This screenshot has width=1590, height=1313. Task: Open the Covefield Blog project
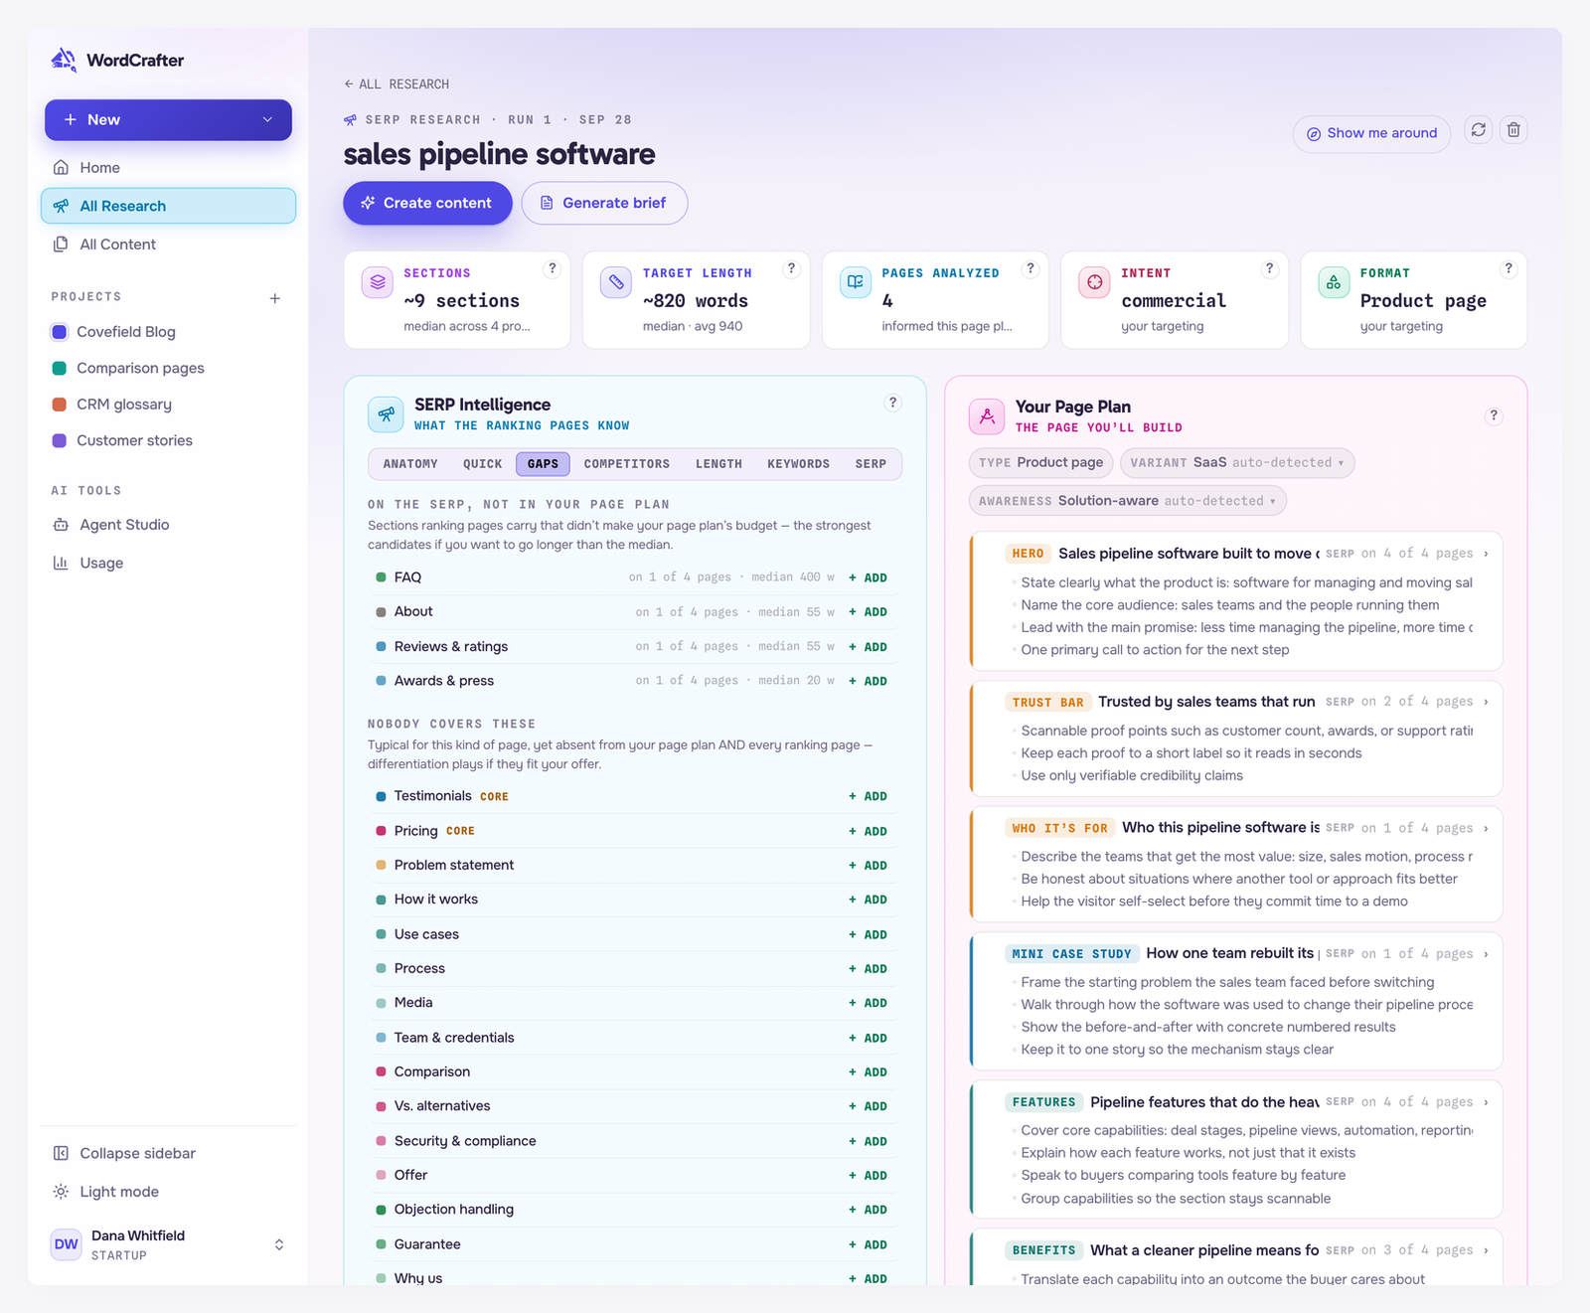(168, 332)
